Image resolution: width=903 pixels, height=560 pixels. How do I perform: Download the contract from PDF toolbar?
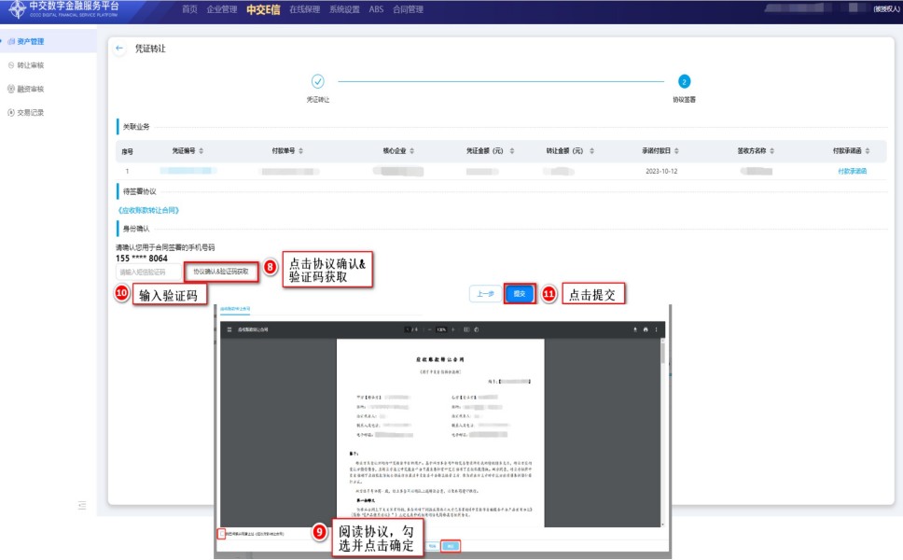(x=635, y=329)
